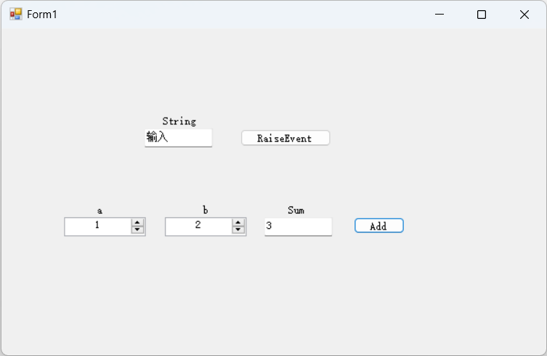Click the "String" label
The image size is (547, 356).
[179, 121]
